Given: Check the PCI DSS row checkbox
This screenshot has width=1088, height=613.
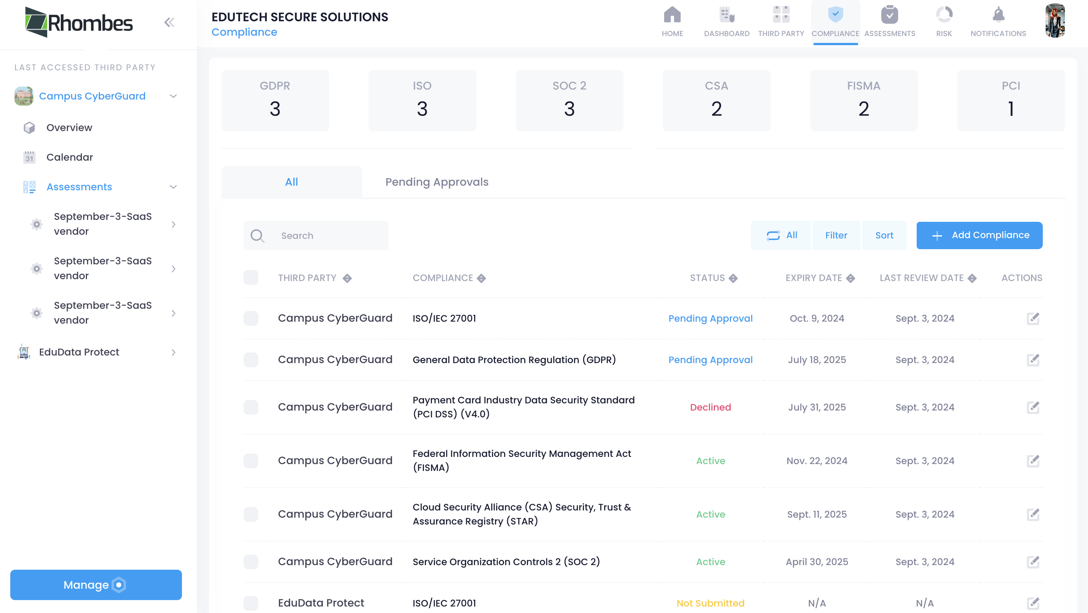Looking at the screenshot, I should click(250, 407).
